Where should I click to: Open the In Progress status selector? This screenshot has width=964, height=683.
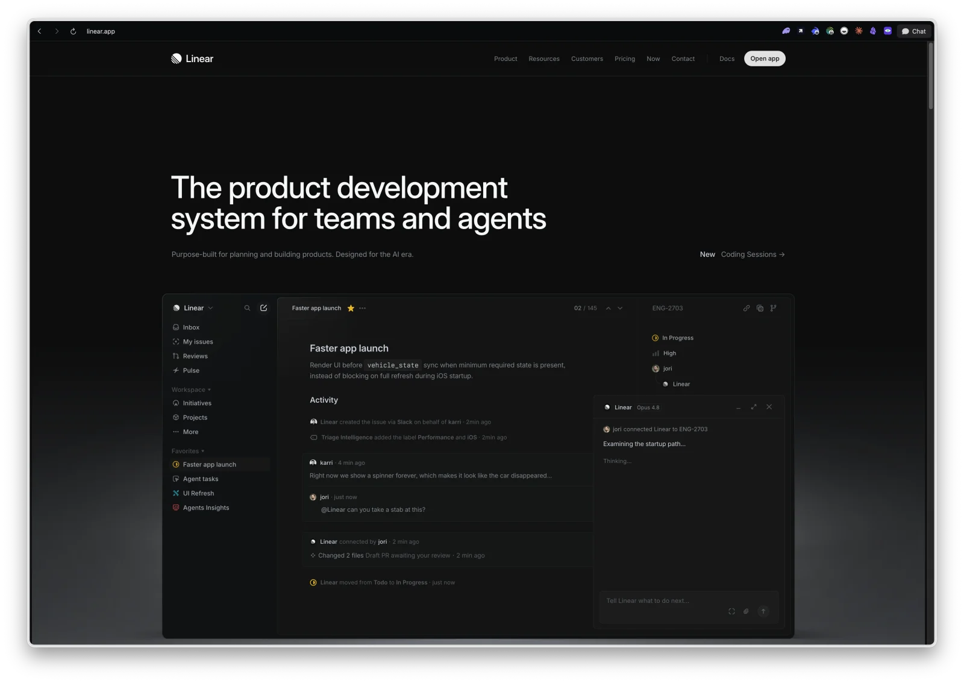(673, 338)
